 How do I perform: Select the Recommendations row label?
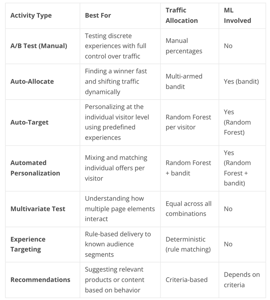[40, 279]
